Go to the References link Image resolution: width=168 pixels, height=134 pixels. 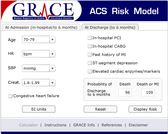(x=112, y=125)
